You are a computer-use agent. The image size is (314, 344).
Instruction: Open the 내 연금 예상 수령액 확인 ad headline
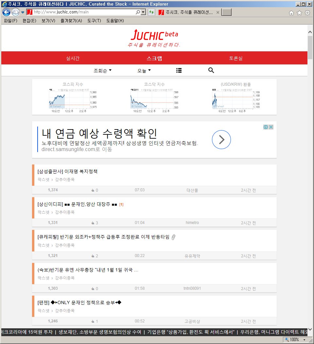[99, 133]
